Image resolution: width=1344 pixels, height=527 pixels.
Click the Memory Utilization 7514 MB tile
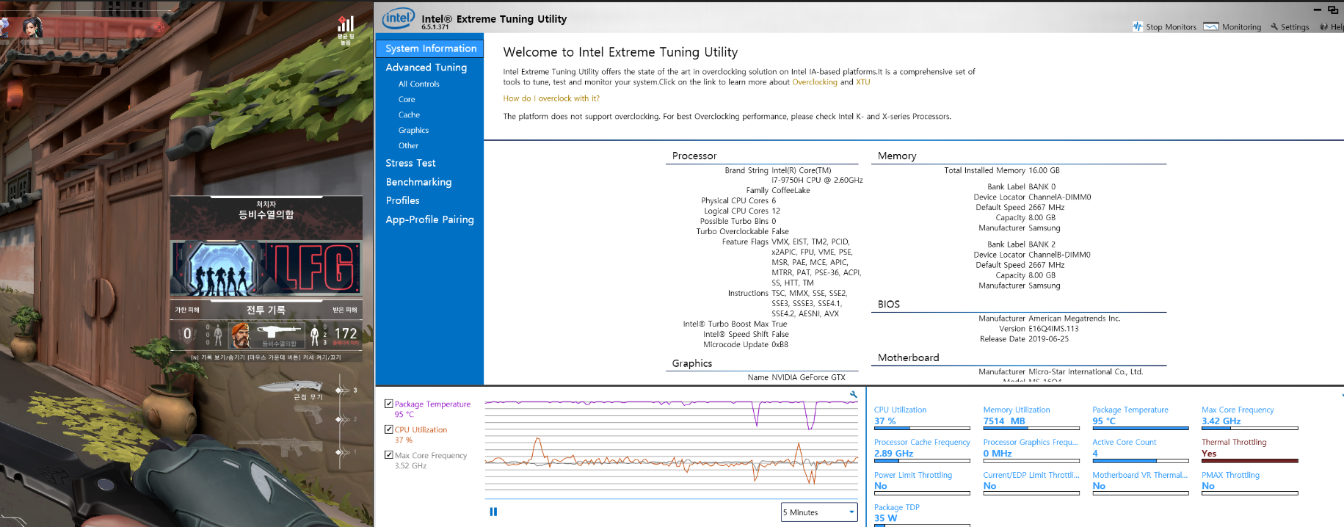[1031, 417]
